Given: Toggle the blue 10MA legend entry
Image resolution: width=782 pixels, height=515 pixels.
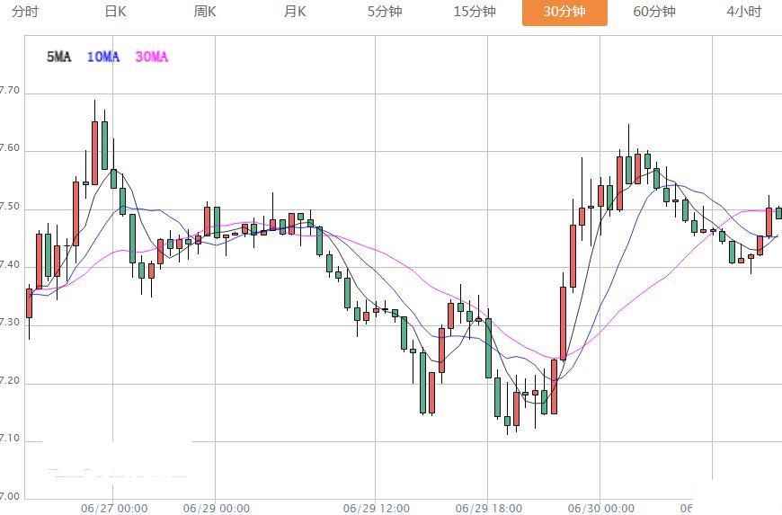Looking at the screenshot, I should tap(102, 57).
